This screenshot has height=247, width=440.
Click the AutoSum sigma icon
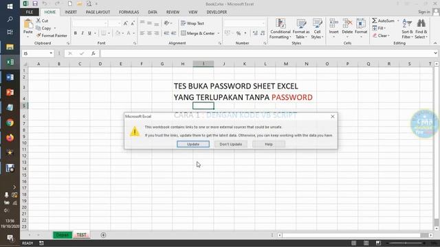(375, 21)
